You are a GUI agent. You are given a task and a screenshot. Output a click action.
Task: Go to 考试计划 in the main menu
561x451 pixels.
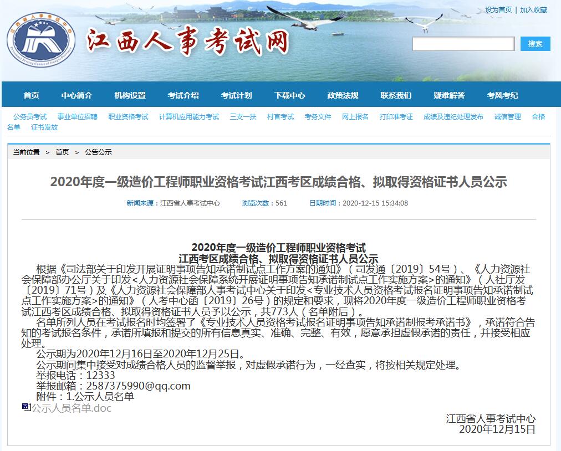(x=237, y=95)
